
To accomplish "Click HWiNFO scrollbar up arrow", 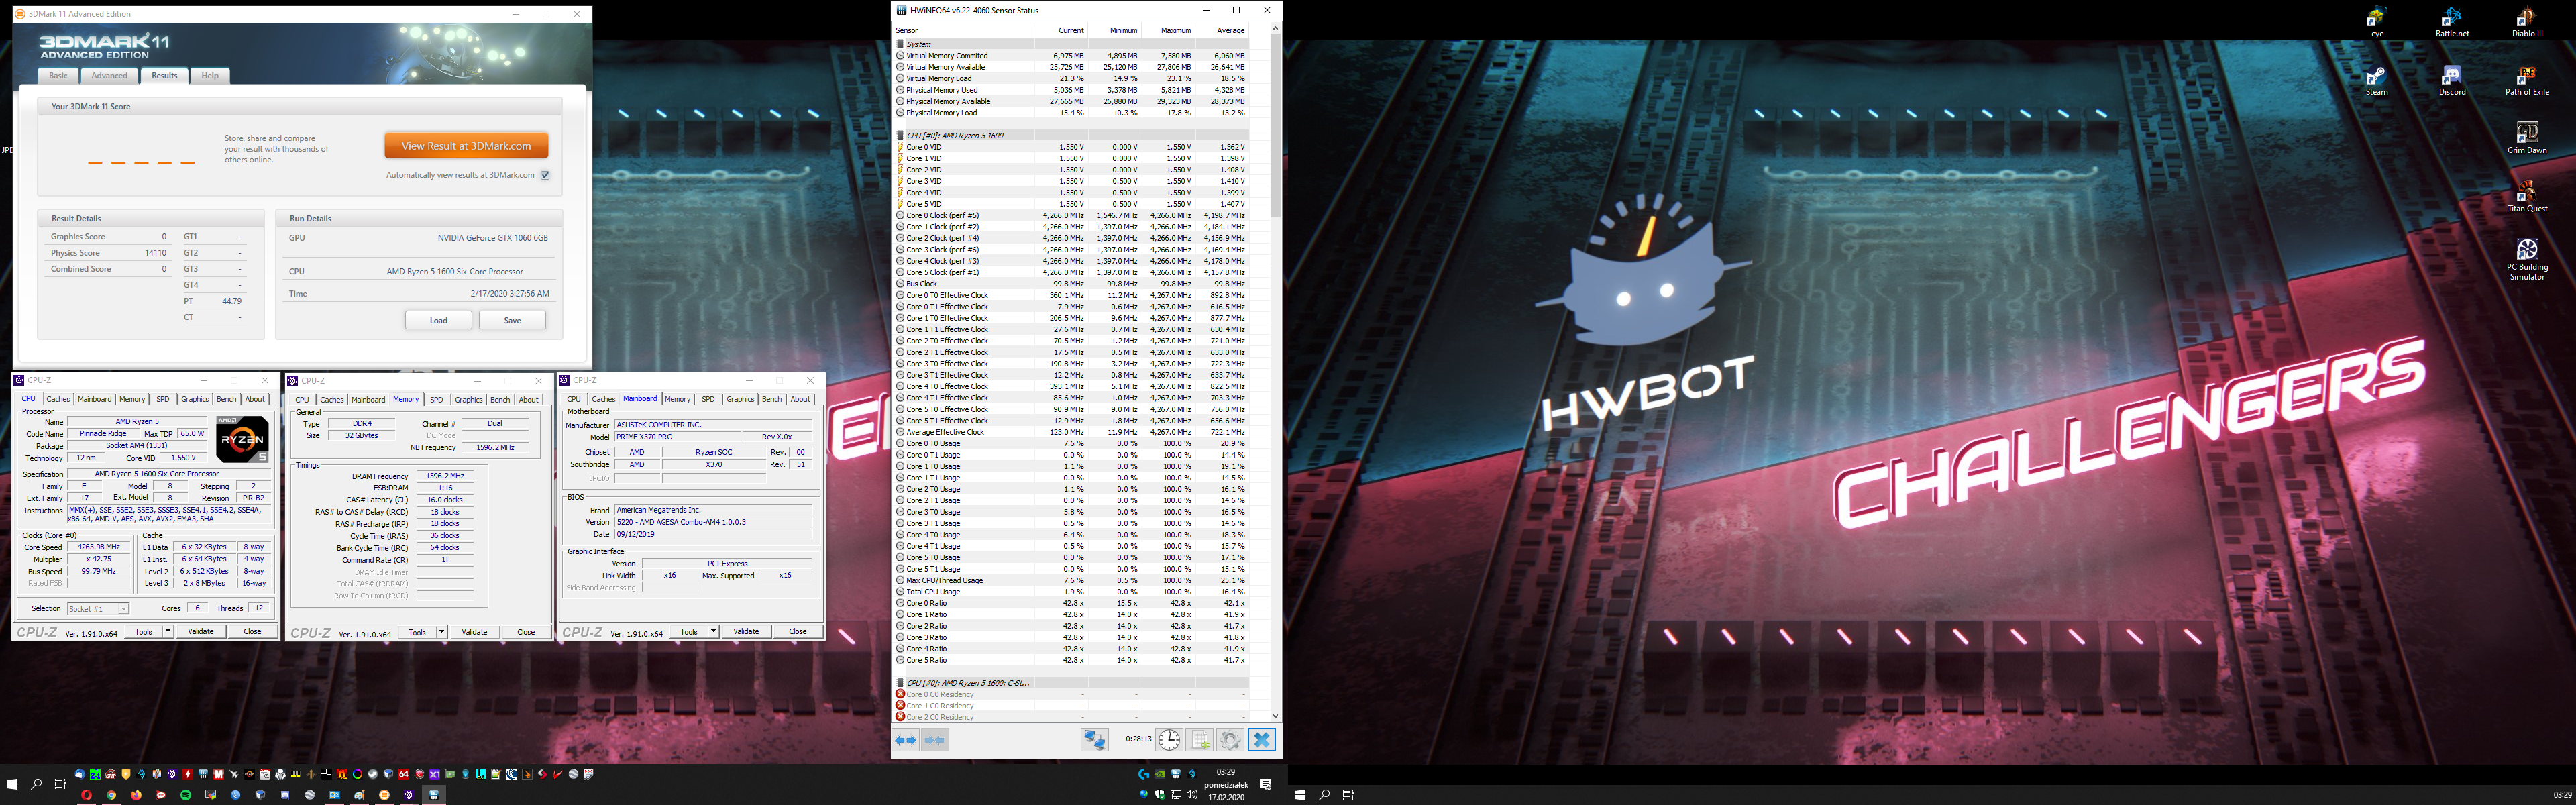I will pyautogui.click(x=1275, y=29).
